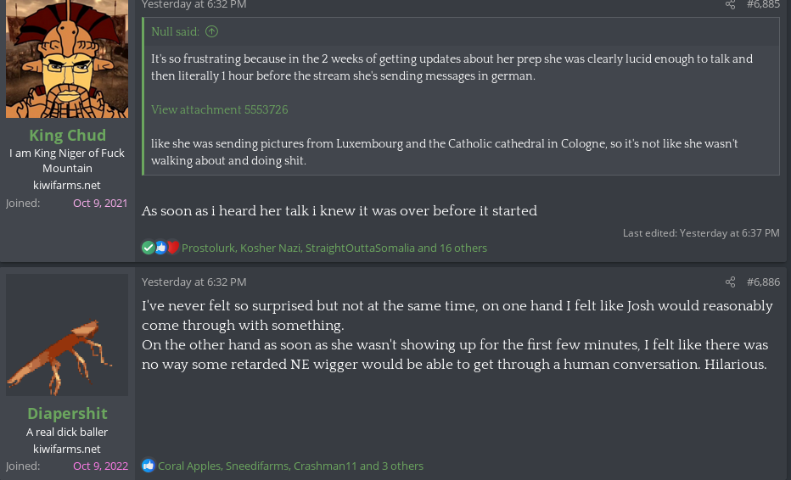Click thumbs-up reaction icon under King Chud's post
791x480 pixels.
click(160, 248)
